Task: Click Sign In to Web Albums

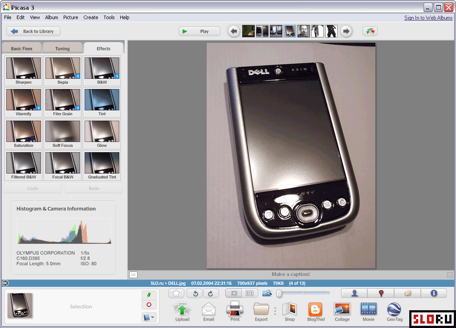Action: 428,18
